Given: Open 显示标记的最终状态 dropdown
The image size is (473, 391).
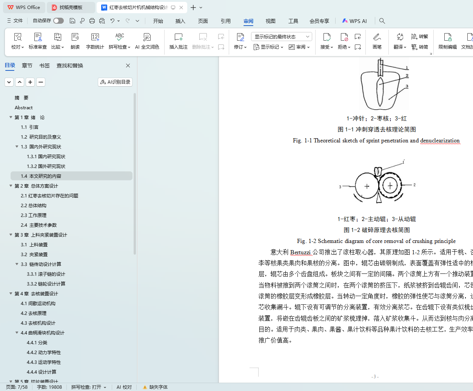Looking at the screenshot, I should (281, 37).
